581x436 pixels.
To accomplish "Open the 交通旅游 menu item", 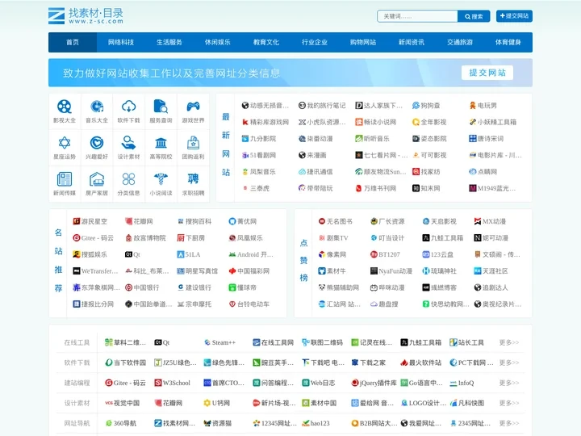I will point(460,42).
